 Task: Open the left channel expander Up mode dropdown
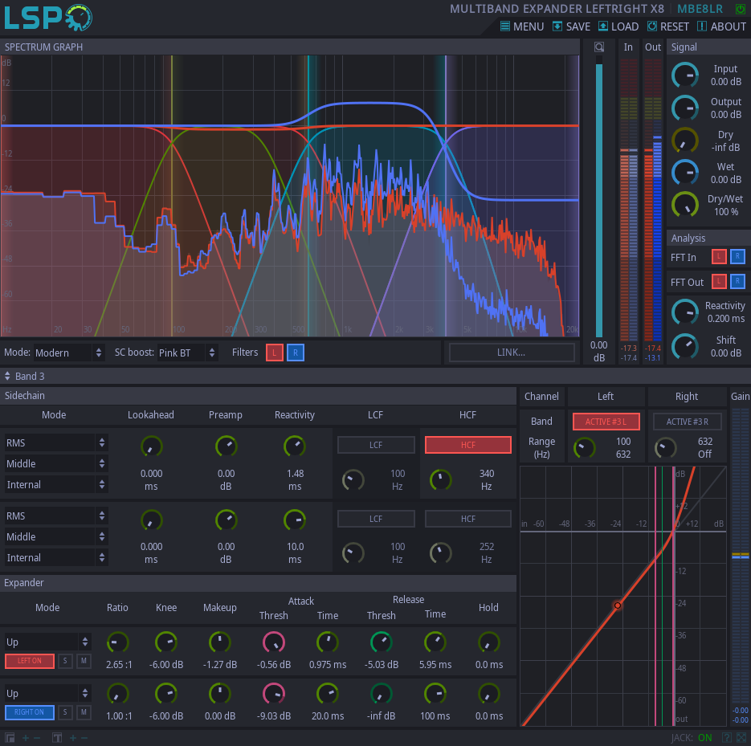(x=47, y=642)
